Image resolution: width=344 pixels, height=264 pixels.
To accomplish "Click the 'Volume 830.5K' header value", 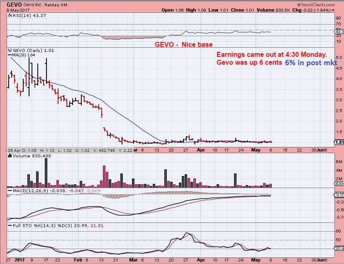I will (274, 10).
